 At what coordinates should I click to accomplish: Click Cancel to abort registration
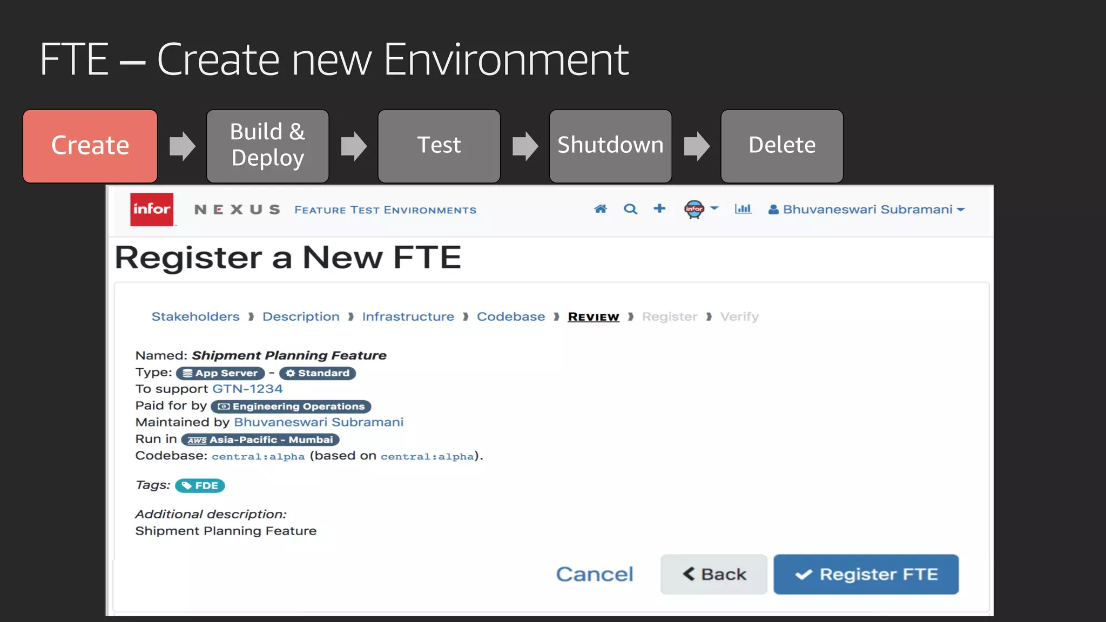click(595, 574)
